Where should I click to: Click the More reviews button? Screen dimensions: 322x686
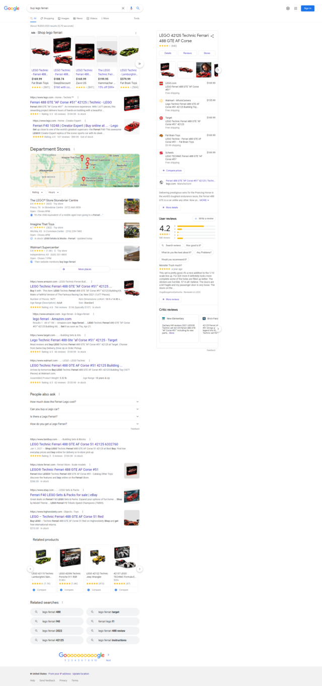pos(171,299)
